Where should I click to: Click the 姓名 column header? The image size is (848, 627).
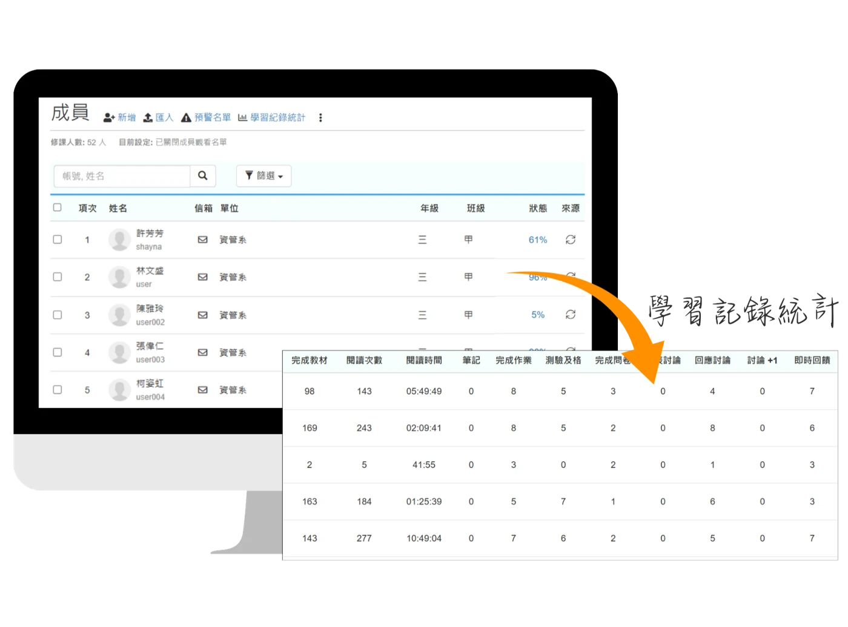pyautogui.click(x=118, y=208)
